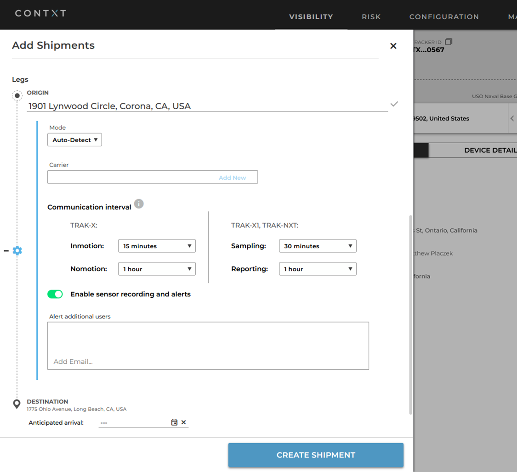Screen dimensions: 517x472
Task: Open the Reporting 1 hour dropdown
Action: pos(318,269)
